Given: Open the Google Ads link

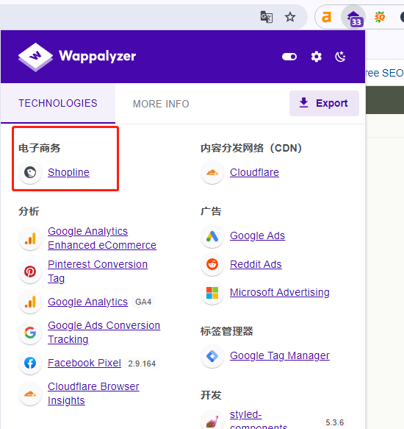Looking at the screenshot, I should click(257, 235).
